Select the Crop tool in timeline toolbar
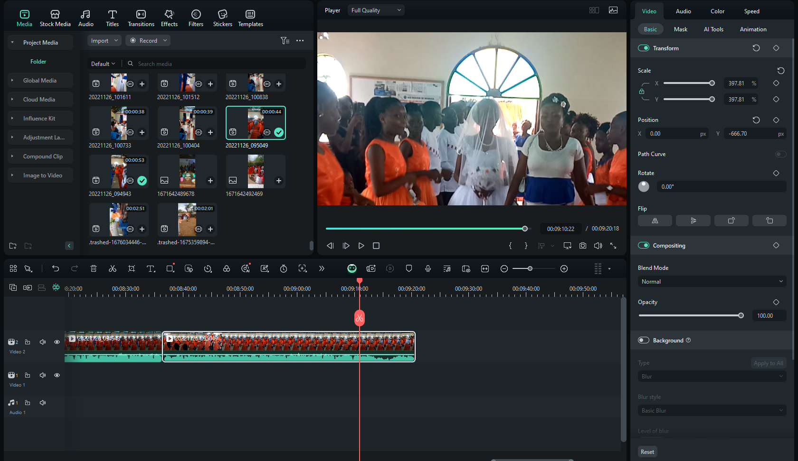Screen dimensions: 798x461 [132, 268]
